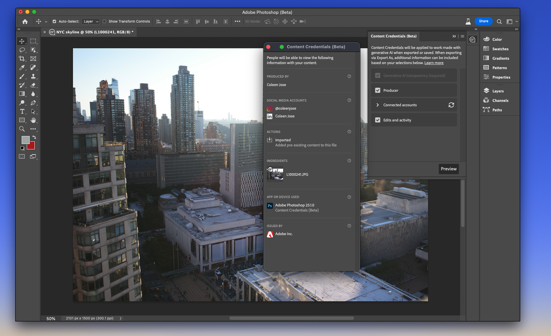Pick the Horizontal Type tool
This screenshot has width=551, height=336.
click(22, 112)
